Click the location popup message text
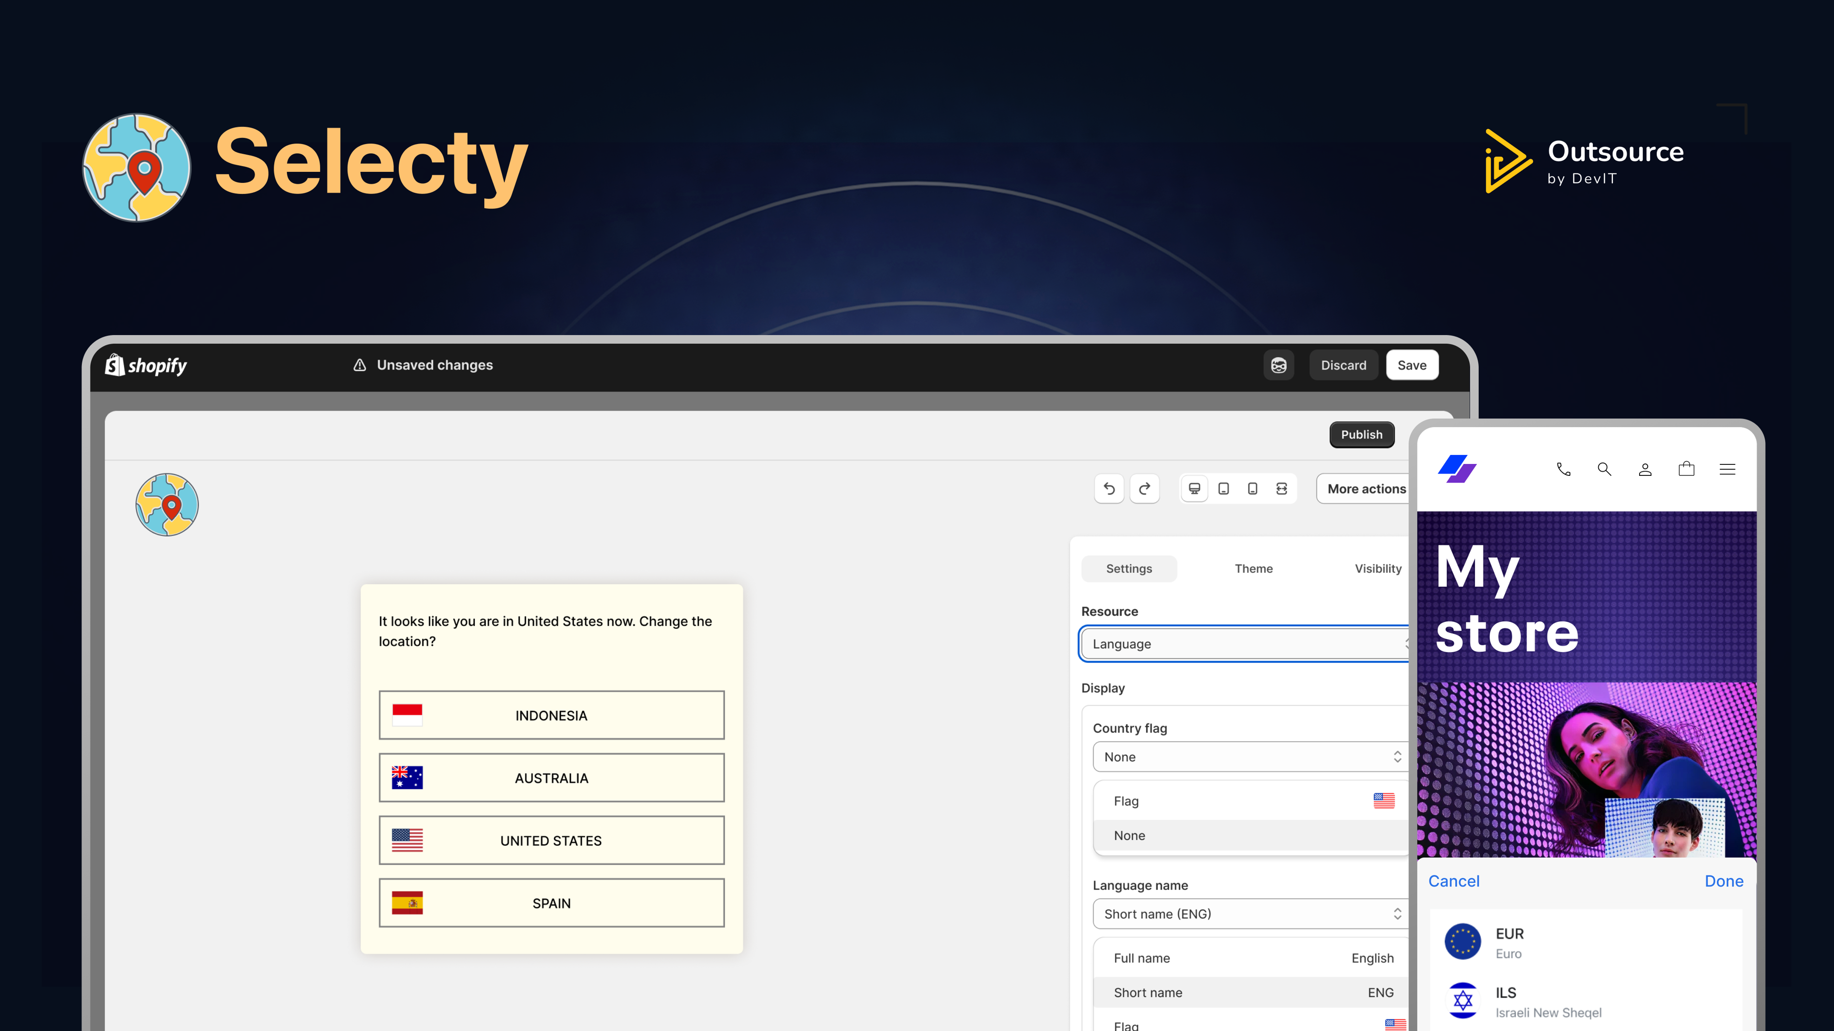1834x1031 pixels. pos(545,631)
